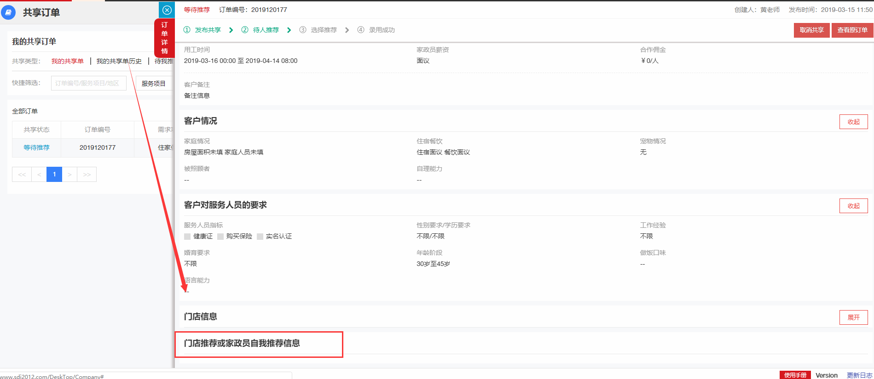Click the 30岁至45岁 age value

(x=433, y=264)
